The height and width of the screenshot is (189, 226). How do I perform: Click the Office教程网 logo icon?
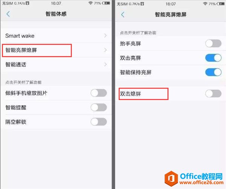point(171,178)
